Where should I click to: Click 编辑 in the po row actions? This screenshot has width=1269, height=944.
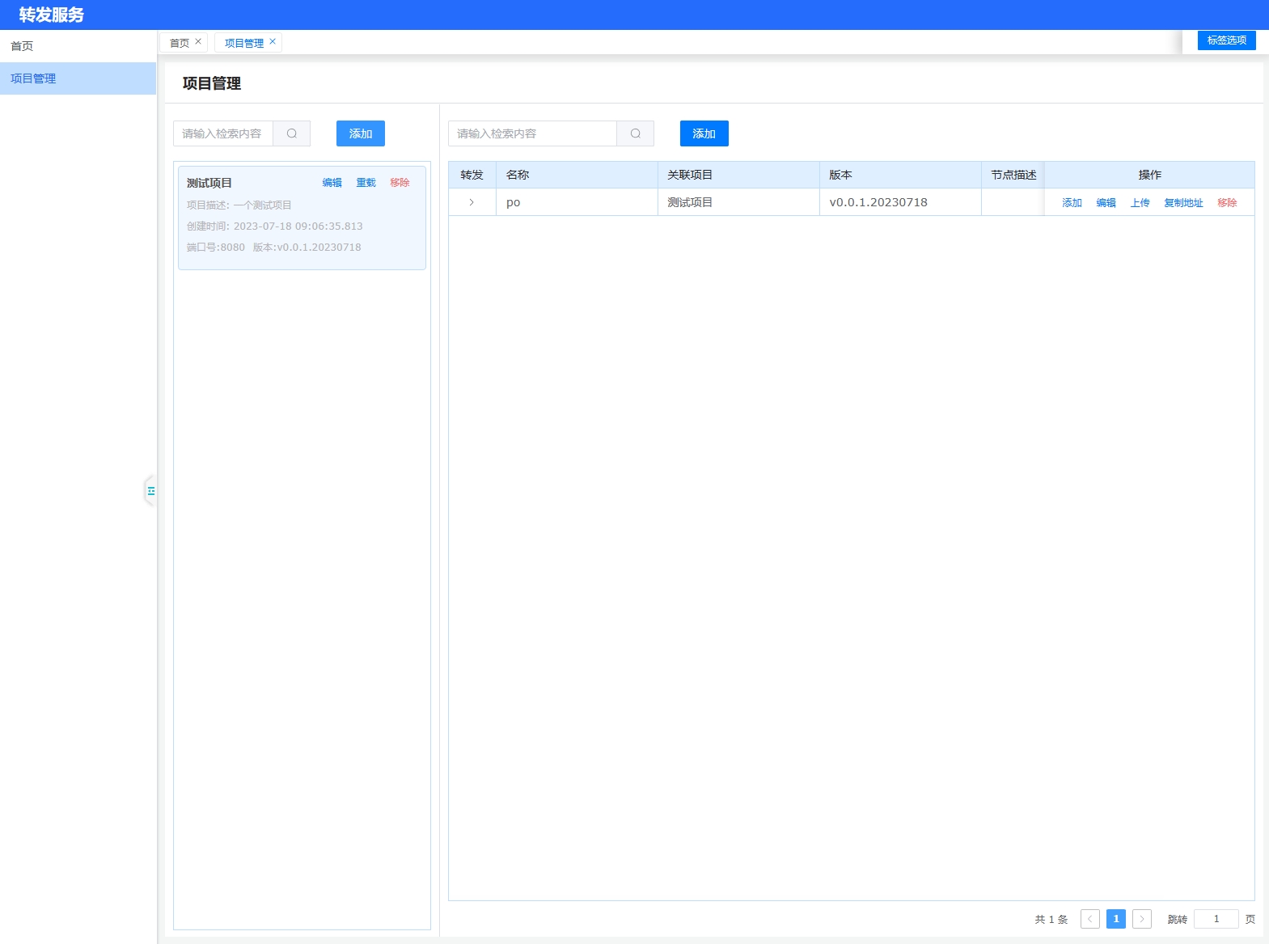(x=1106, y=203)
